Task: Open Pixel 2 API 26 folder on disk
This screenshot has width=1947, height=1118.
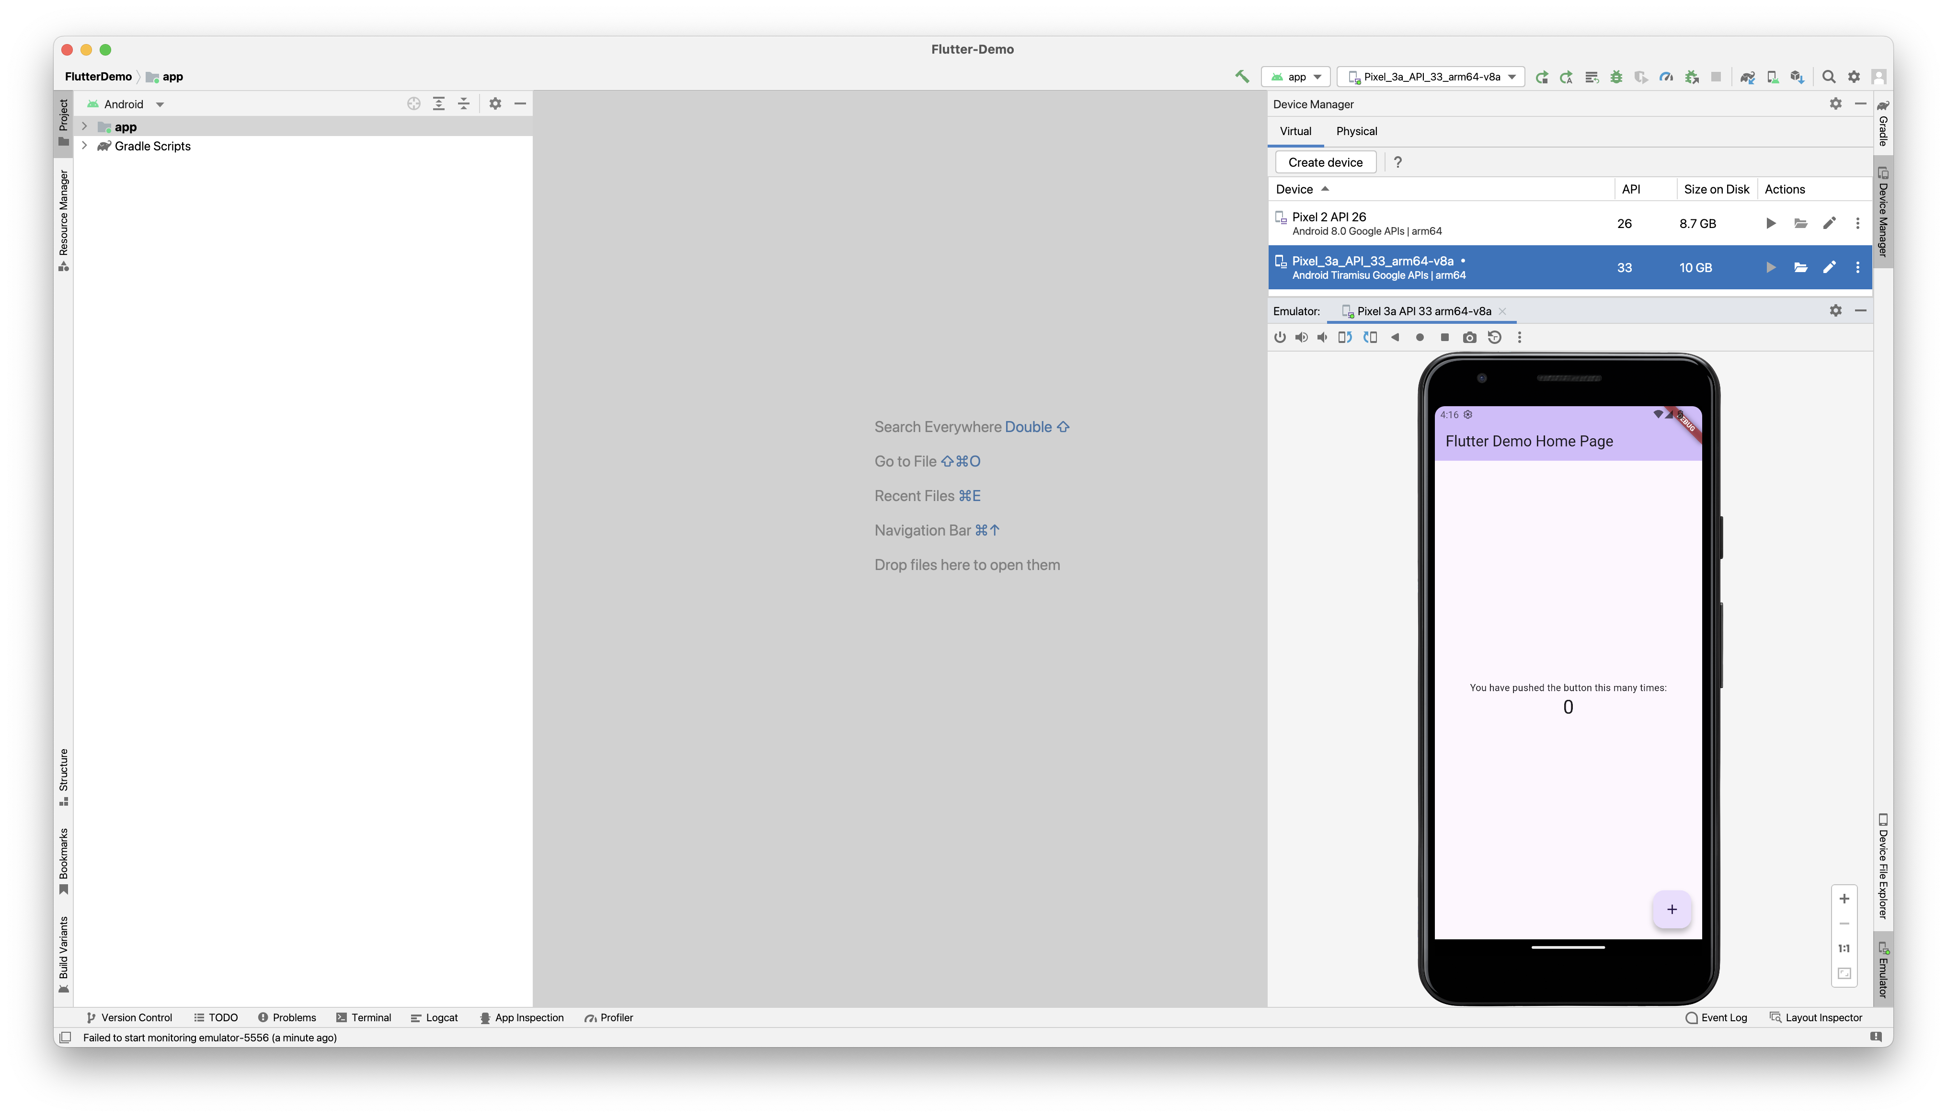Action: [1800, 223]
